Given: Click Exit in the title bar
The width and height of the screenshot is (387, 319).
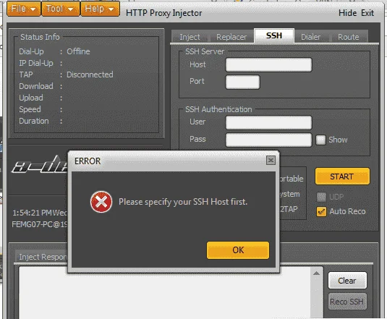Looking at the screenshot, I should point(367,13).
